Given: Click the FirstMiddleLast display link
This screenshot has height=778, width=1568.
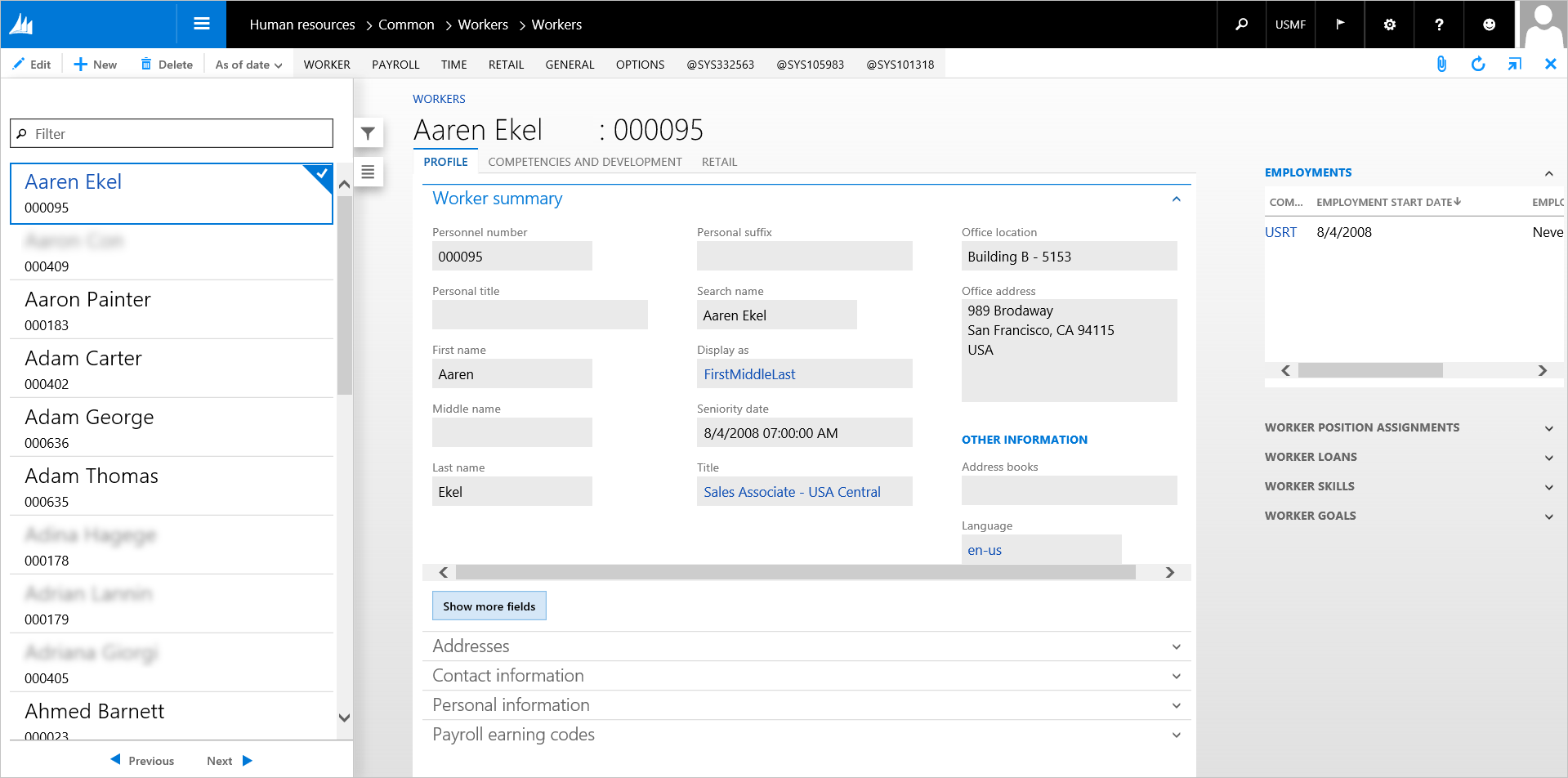Looking at the screenshot, I should (749, 374).
